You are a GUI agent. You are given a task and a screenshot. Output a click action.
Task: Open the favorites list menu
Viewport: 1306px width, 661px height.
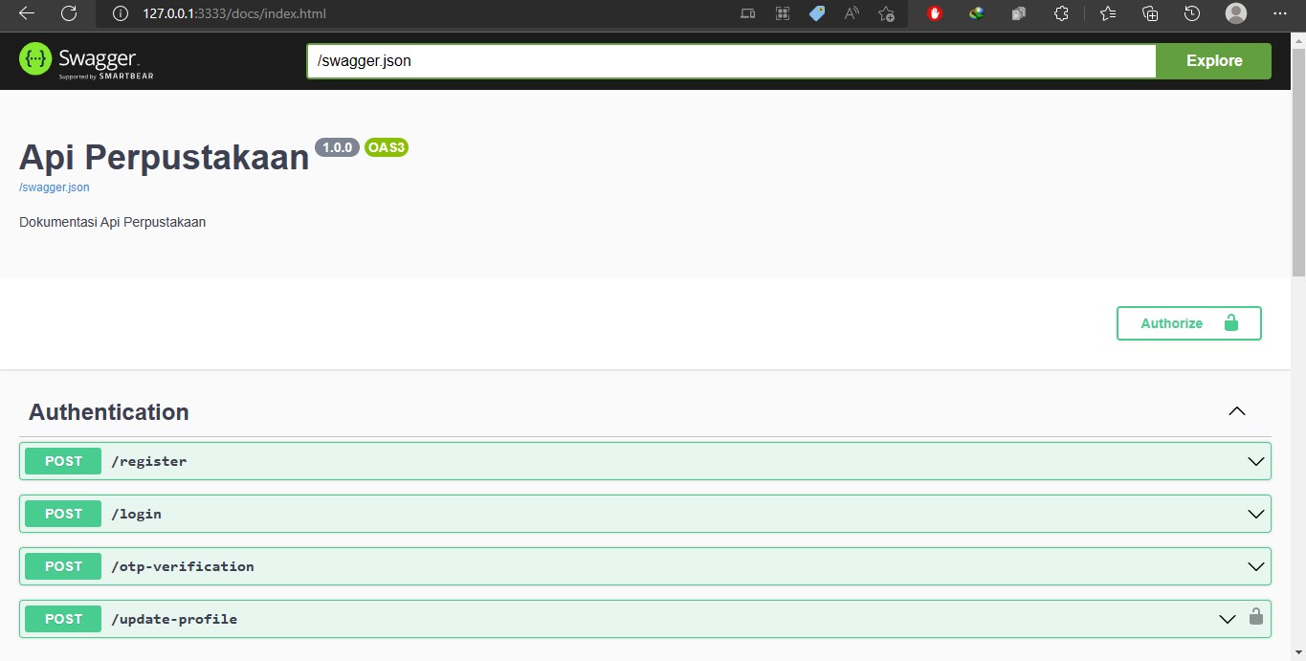(1108, 13)
